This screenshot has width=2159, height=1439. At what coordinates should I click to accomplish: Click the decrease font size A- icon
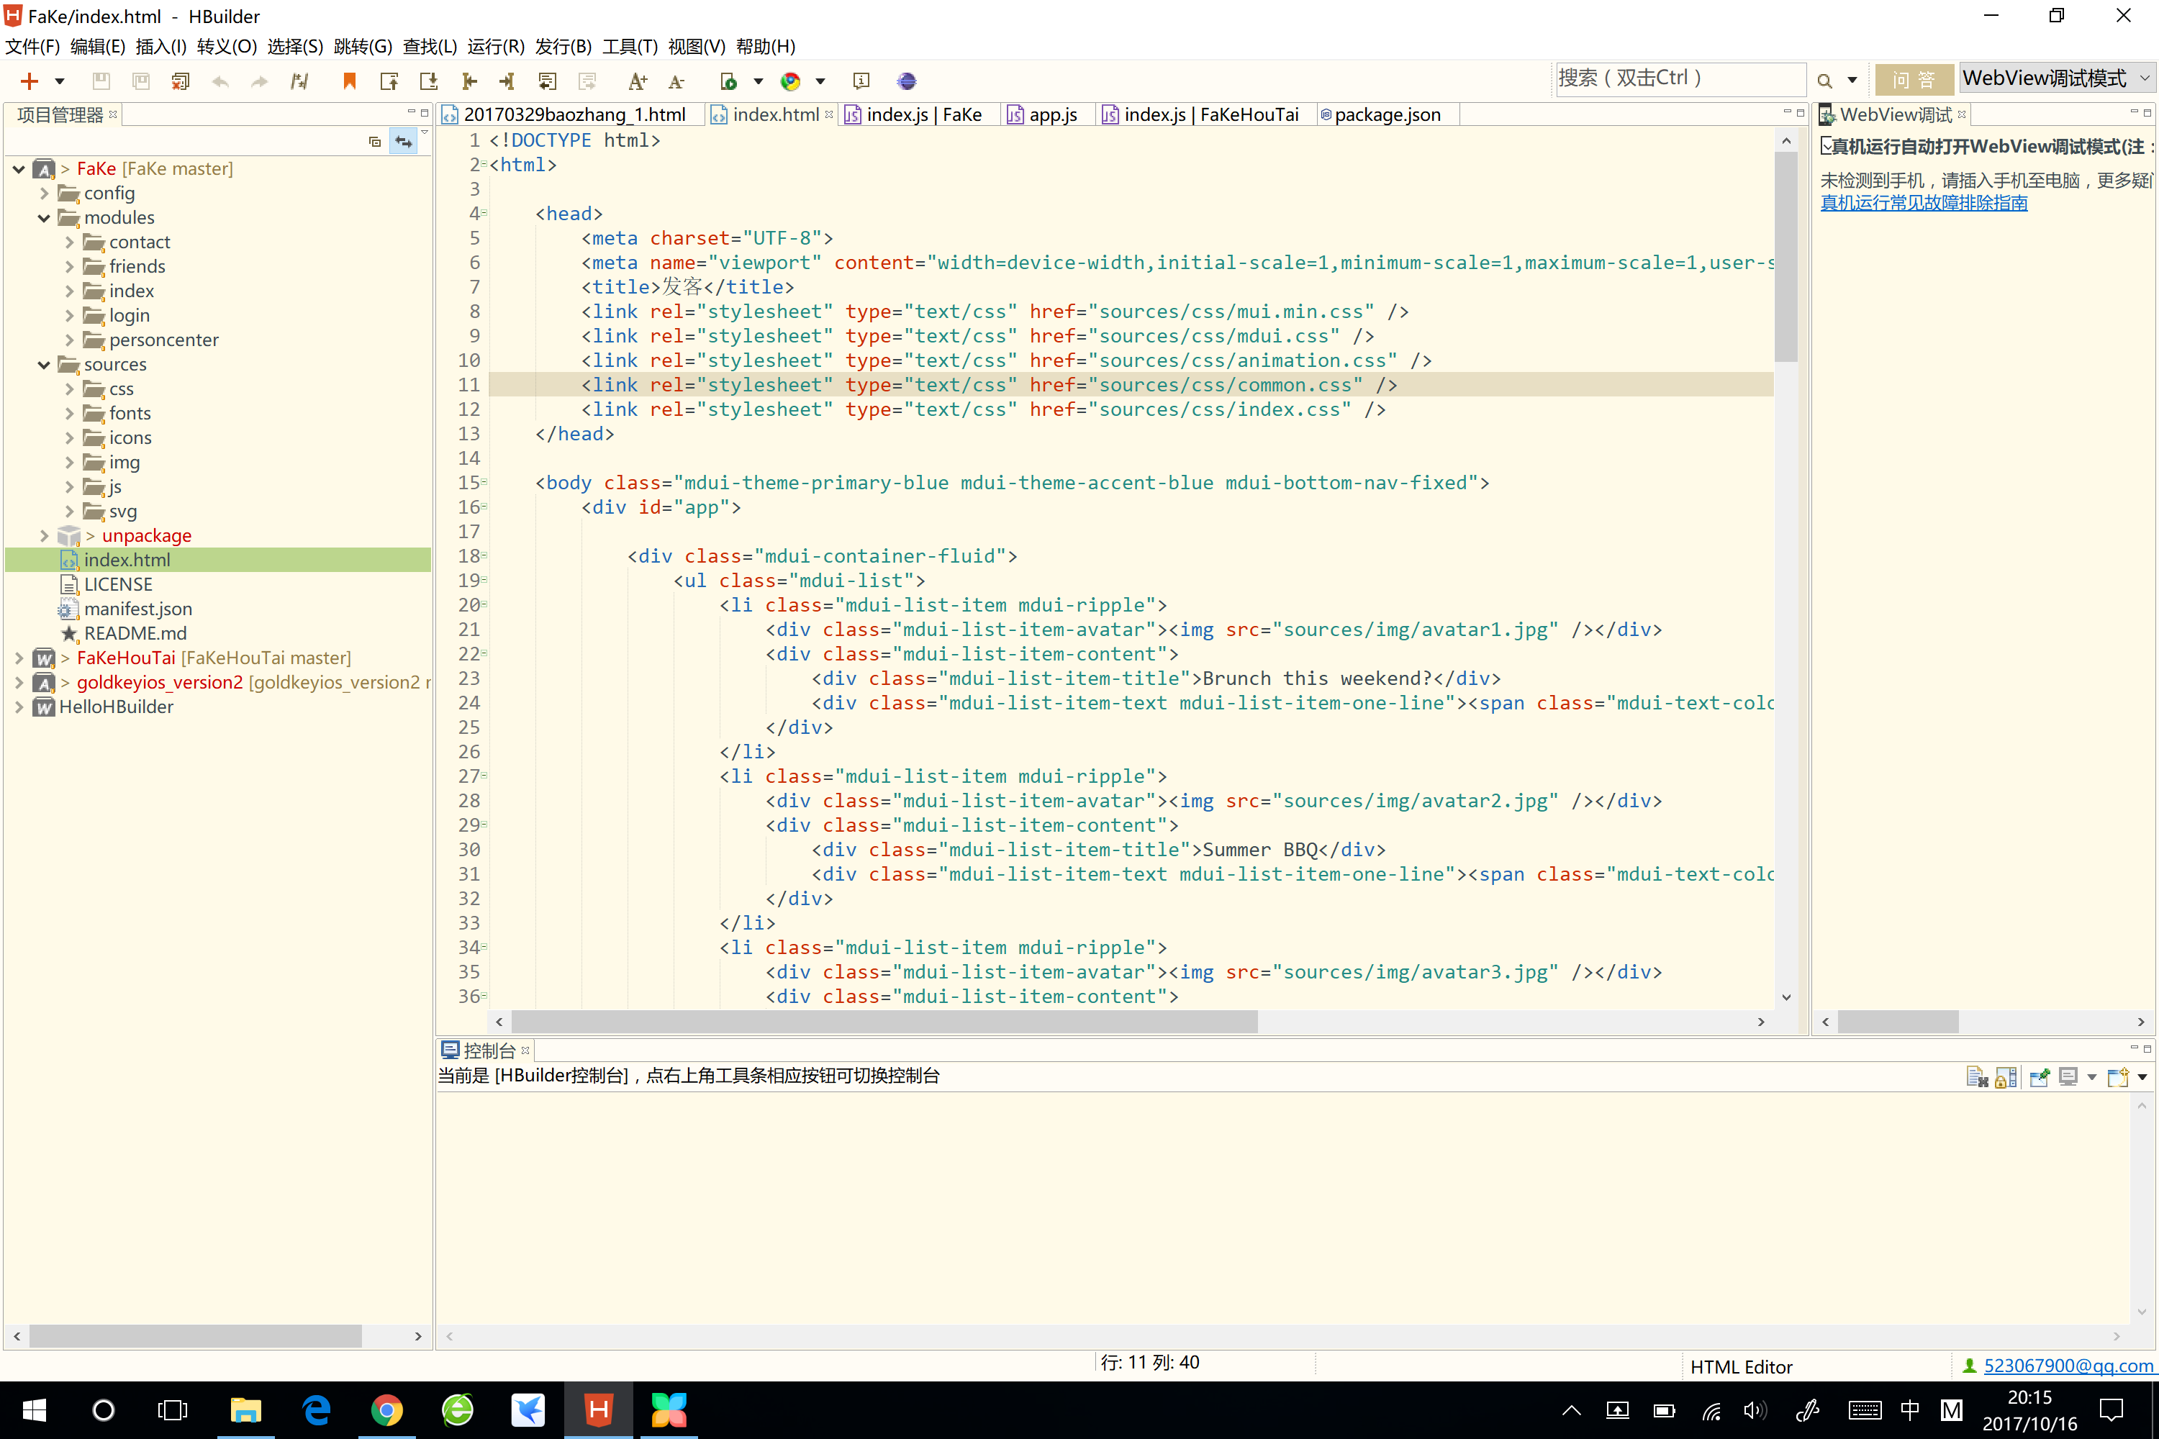676,82
